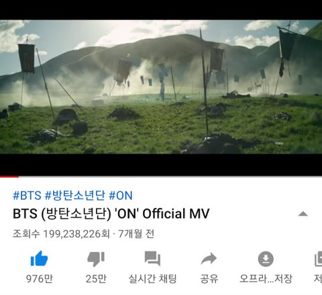The image size is (322, 295).
Task: Tap the 25만 dislike count label
Action: (x=96, y=279)
